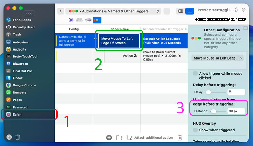The height and width of the screenshot is (146, 253).
Task: Click the keyboard shortcuts trigger icon
Action: coord(79,20)
